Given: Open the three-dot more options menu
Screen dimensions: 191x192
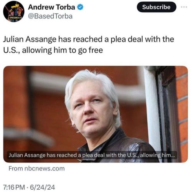Looking at the screenshot, I should [184, 7].
